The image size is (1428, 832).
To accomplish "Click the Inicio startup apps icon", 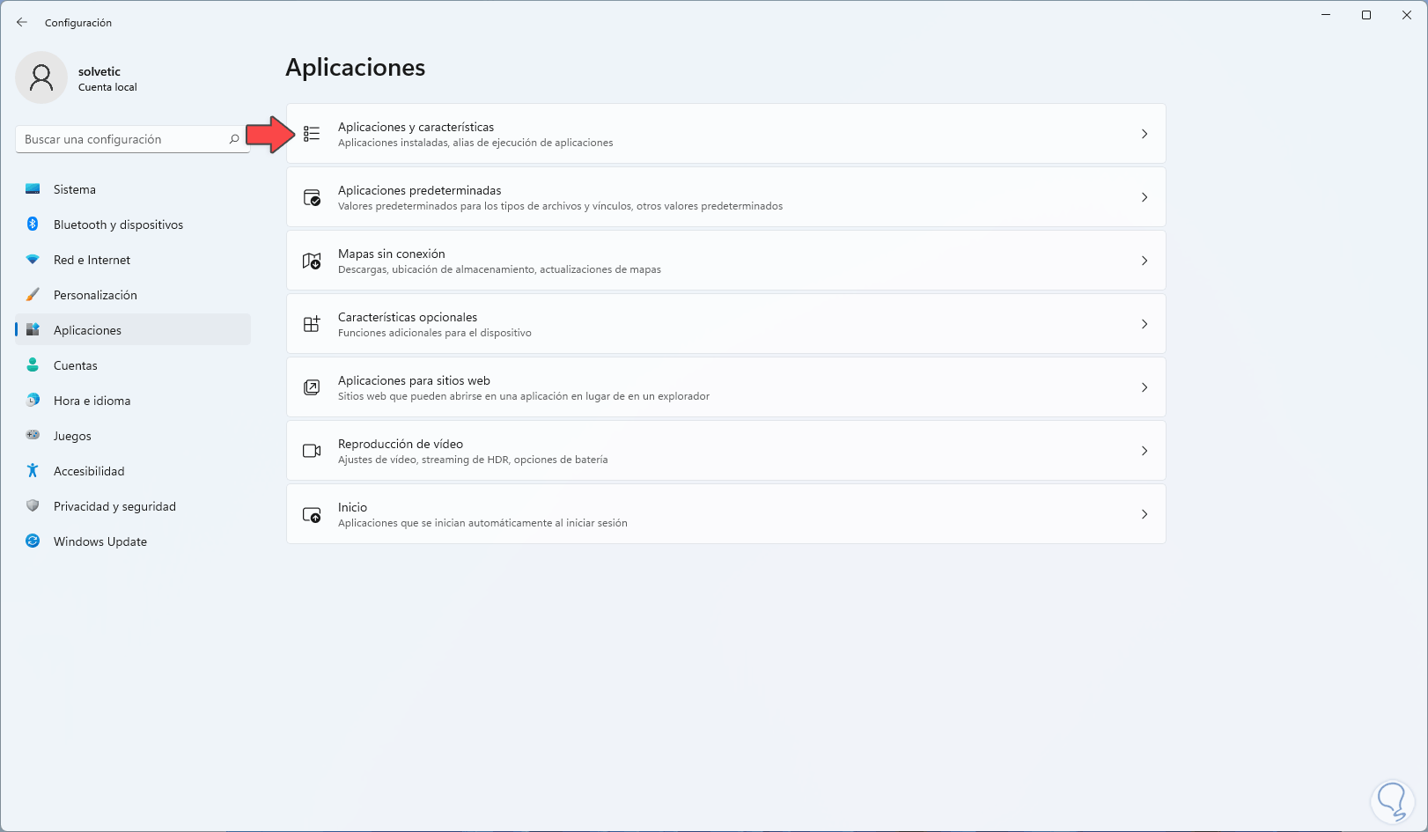I will coord(312,514).
